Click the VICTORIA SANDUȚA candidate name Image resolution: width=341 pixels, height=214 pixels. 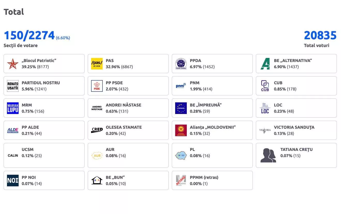pyautogui.click(x=294, y=127)
